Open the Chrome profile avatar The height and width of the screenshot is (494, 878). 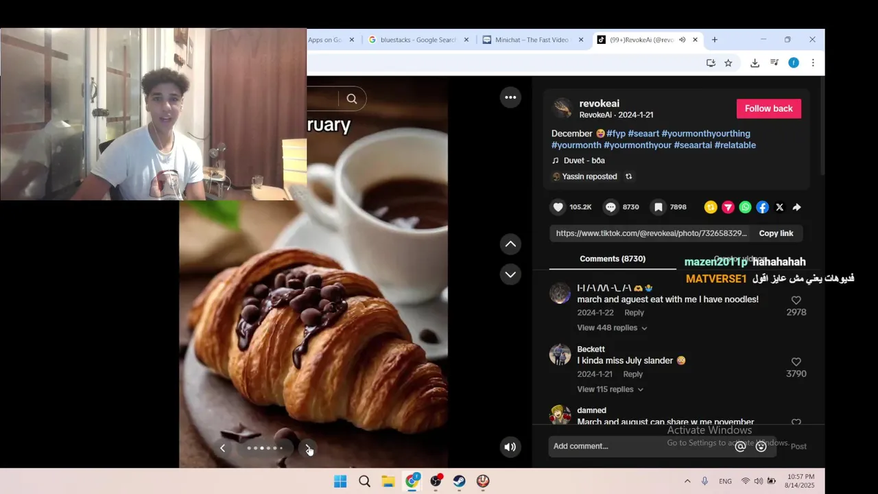tap(794, 63)
